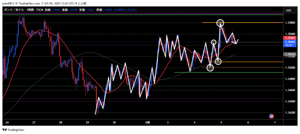The width and height of the screenshot is (300, 134).
Task: Click the US flag economic event icon
Action: click(x=271, y=116)
